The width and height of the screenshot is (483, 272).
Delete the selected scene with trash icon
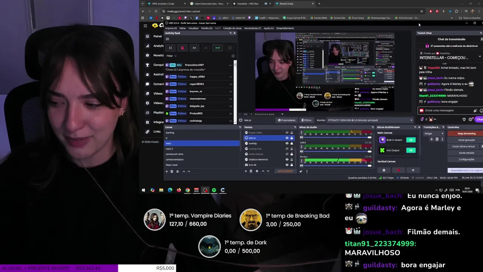(172, 172)
